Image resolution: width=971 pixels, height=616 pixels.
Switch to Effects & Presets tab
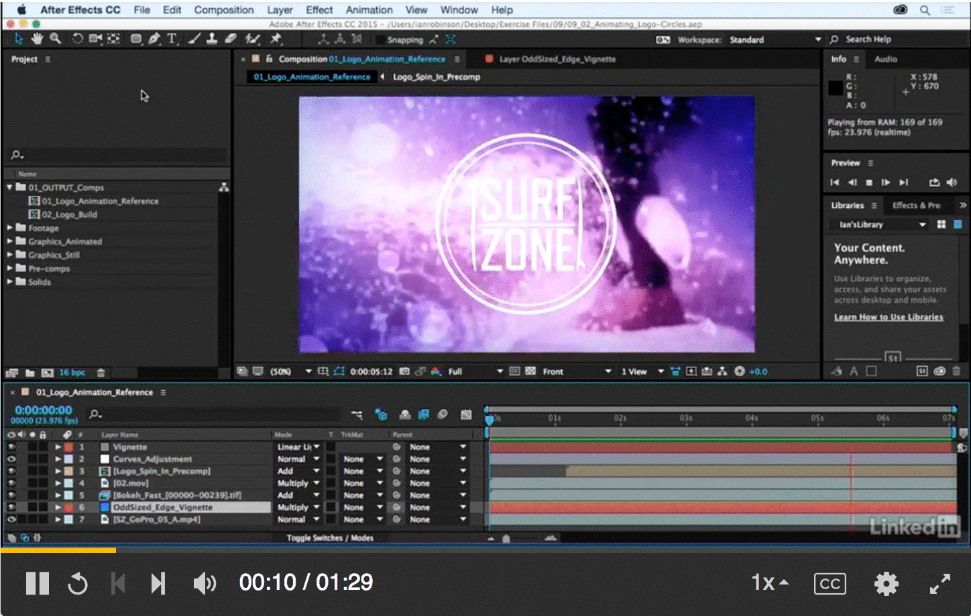click(x=916, y=205)
